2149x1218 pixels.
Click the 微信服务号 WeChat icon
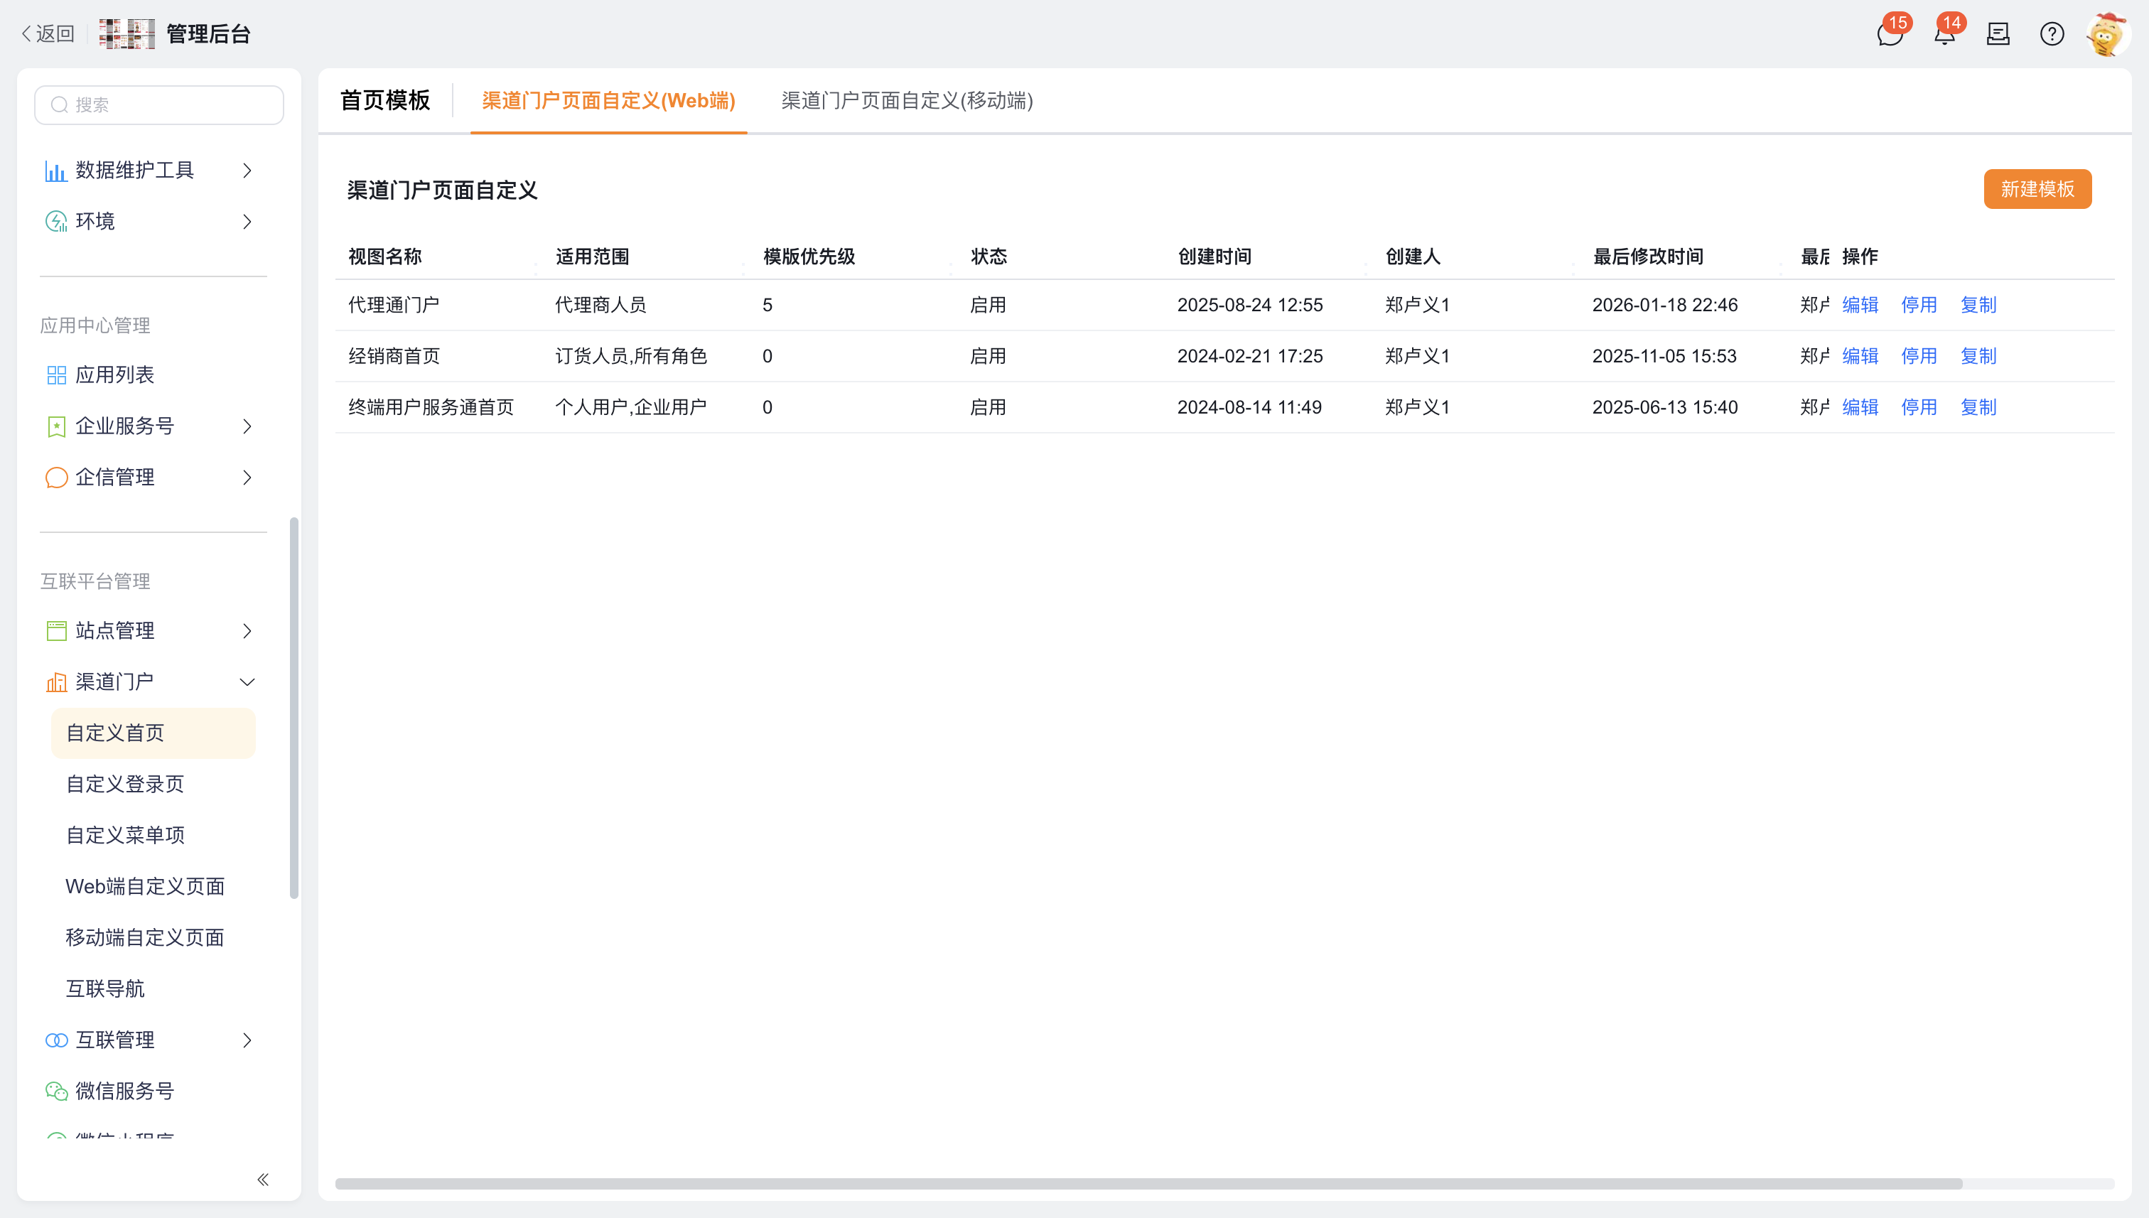click(56, 1091)
